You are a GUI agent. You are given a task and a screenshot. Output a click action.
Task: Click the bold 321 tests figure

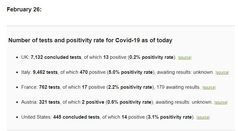tap(49, 102)
